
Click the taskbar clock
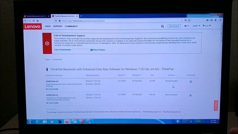coord(213,121)
